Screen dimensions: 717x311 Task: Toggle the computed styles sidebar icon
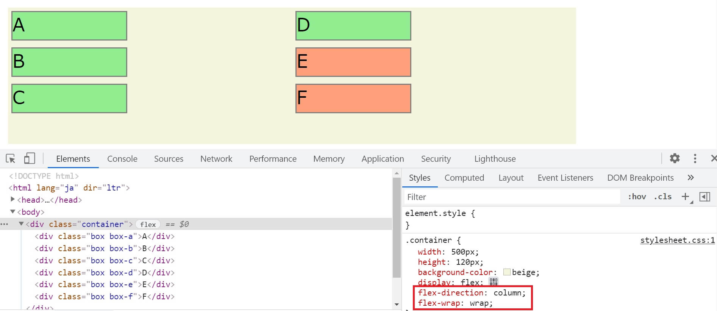pos(705,197)
